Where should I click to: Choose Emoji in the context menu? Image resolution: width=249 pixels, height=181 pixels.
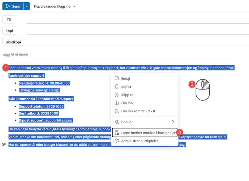(x=145, y=78)
